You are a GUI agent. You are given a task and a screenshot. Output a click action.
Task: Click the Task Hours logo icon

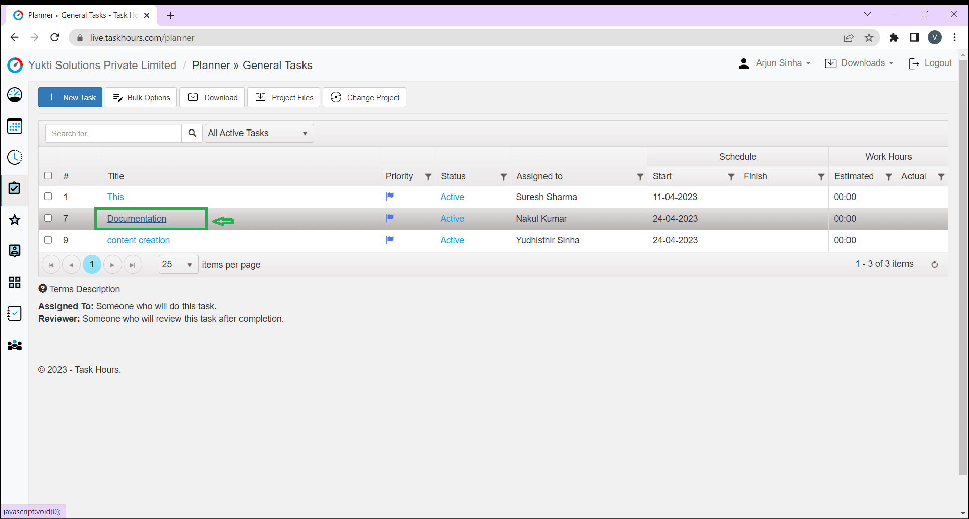click(x=15, y=65)
